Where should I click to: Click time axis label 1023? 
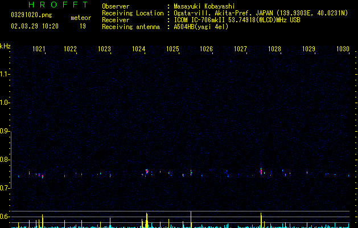click(x=104, y=49)
